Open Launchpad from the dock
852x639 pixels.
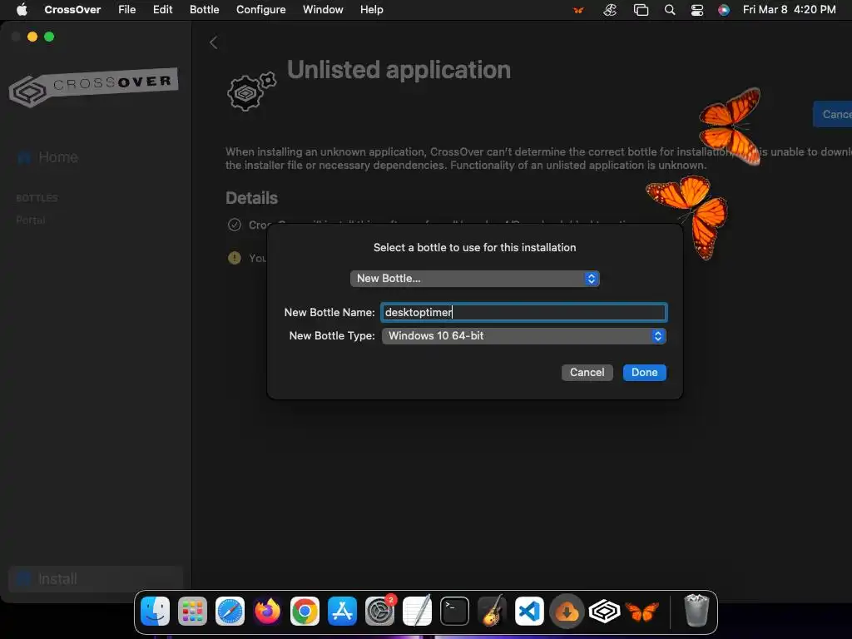coord(192,611)
